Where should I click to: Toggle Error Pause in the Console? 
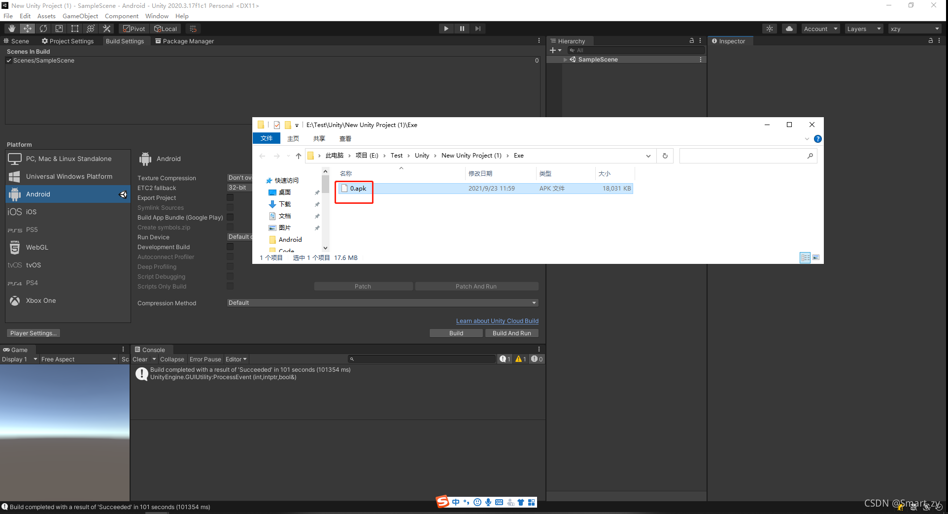click(x=205, y=359)
